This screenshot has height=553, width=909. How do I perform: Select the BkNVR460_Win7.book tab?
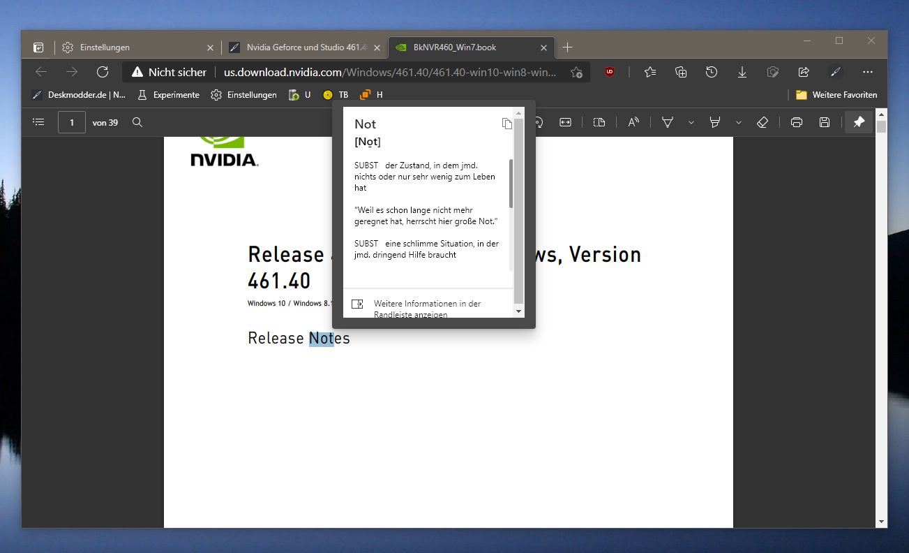click(471, 47)
